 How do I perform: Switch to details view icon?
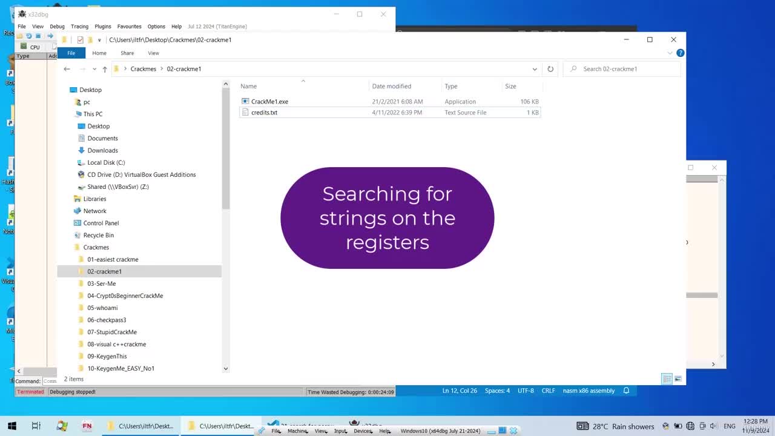[x=667, y=379]
